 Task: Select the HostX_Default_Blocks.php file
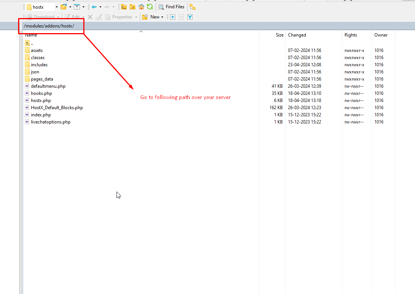click(x=57, y=108)
